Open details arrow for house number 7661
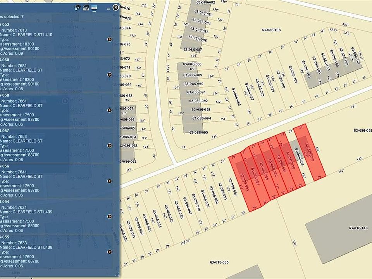 tap(110, 110)
